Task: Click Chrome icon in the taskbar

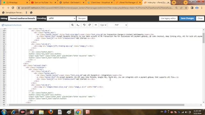Action: 78,112
